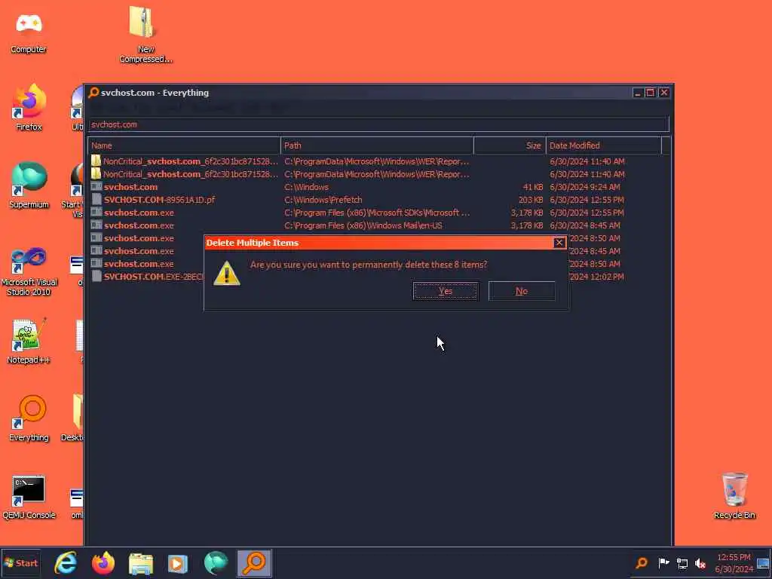Launch Internet Explorer from the taskbar

click(66, 563)
